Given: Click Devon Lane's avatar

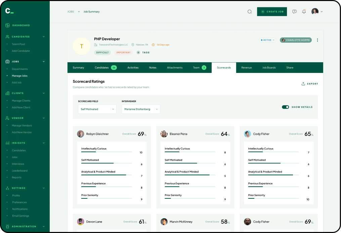Looking at the screenshot, I should click(81, 222).
